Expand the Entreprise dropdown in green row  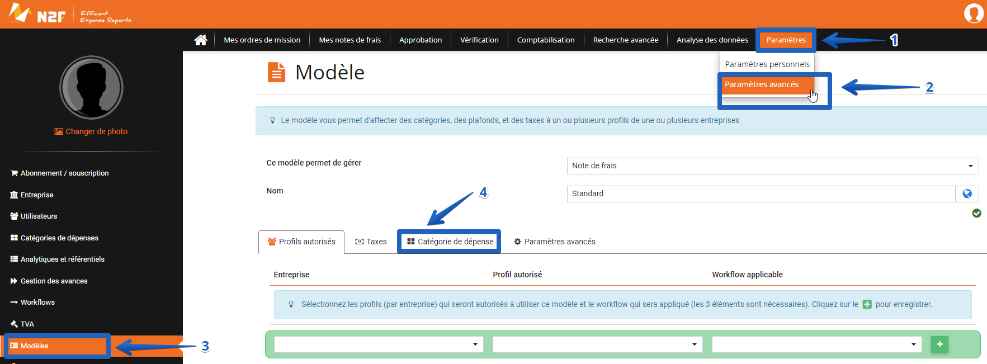pyautogui.click(x=379, y=344)
